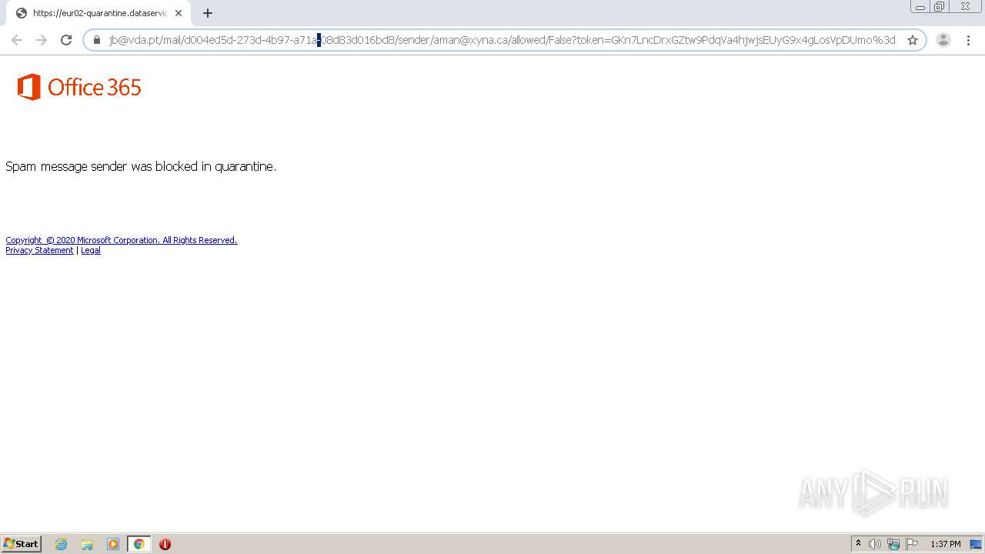Open the Windows Start menu
985x554 pixels.
tap(22, 544)
